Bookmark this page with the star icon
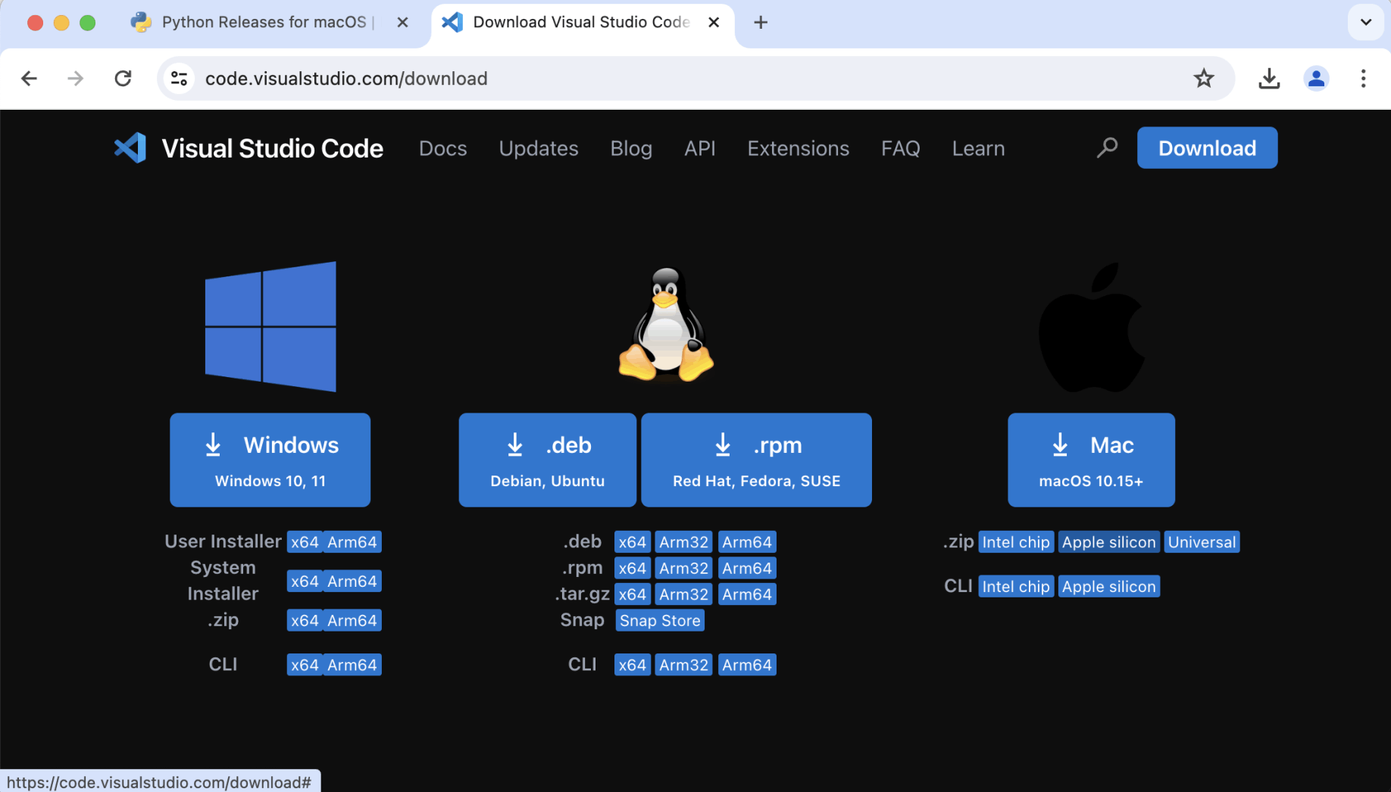The image size is (1391, 792). (x=1203, y=79)
